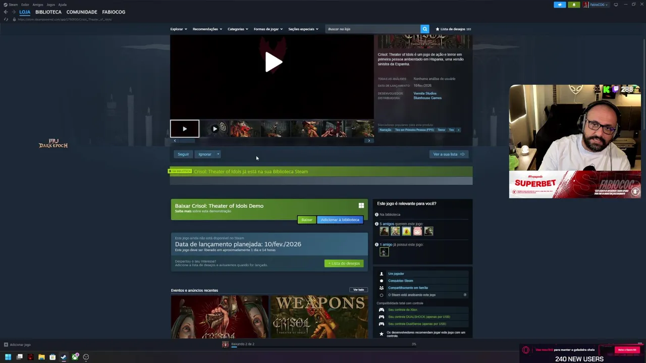Open Task View on the taskbar
The height and width of the screenshot is (363, 646).
[19, 357]
